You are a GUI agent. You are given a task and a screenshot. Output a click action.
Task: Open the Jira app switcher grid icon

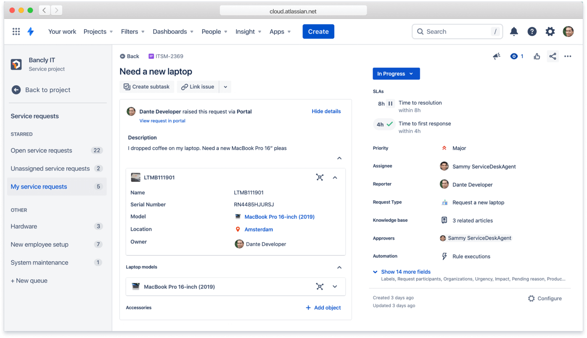pyautogui.click(x=16, y=31)
